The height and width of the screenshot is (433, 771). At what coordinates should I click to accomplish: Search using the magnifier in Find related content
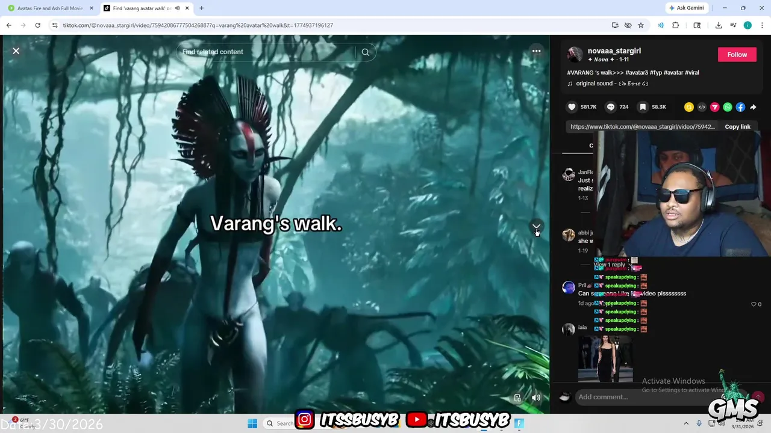click(x=365, y=52)
